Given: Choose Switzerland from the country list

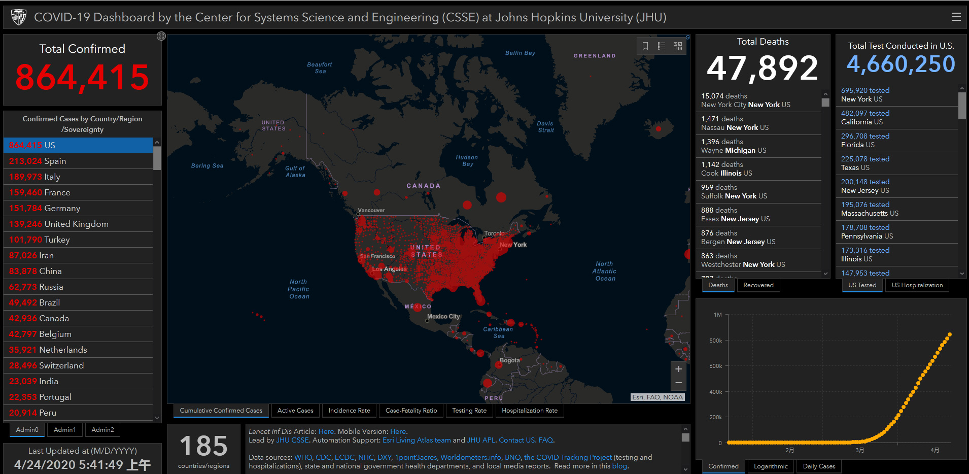Looking at the screenshot, I should tap(78, 365).
